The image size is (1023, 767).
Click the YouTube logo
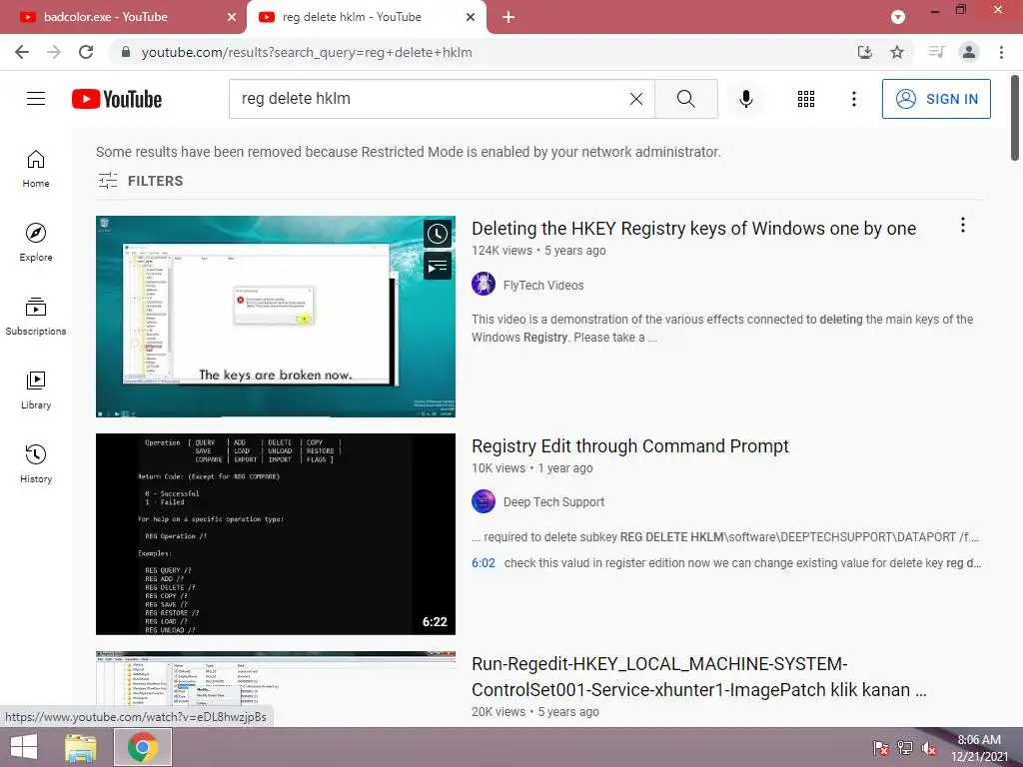[x=117, y=99]
